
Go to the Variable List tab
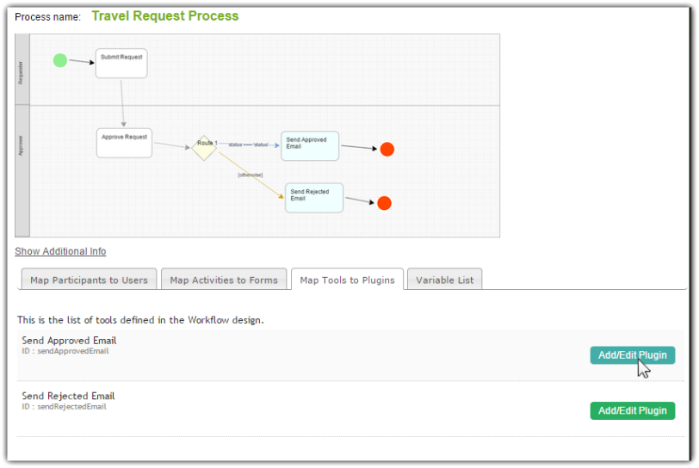click(x=444, y=280)
